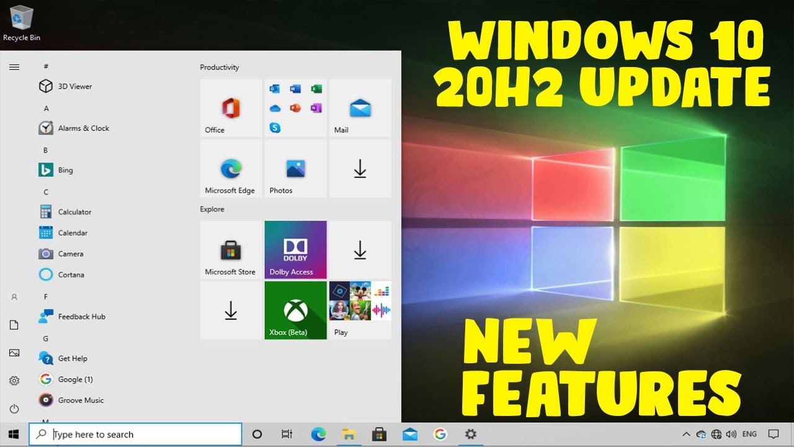Open Alarms & Clock app
794x447 pixels.
point(73,128)
